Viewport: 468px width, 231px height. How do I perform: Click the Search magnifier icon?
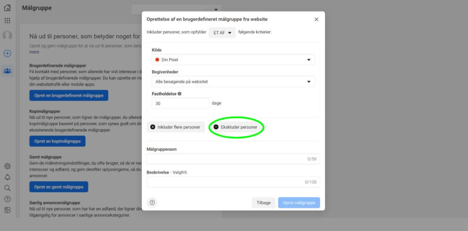click(x=7, y=188)
